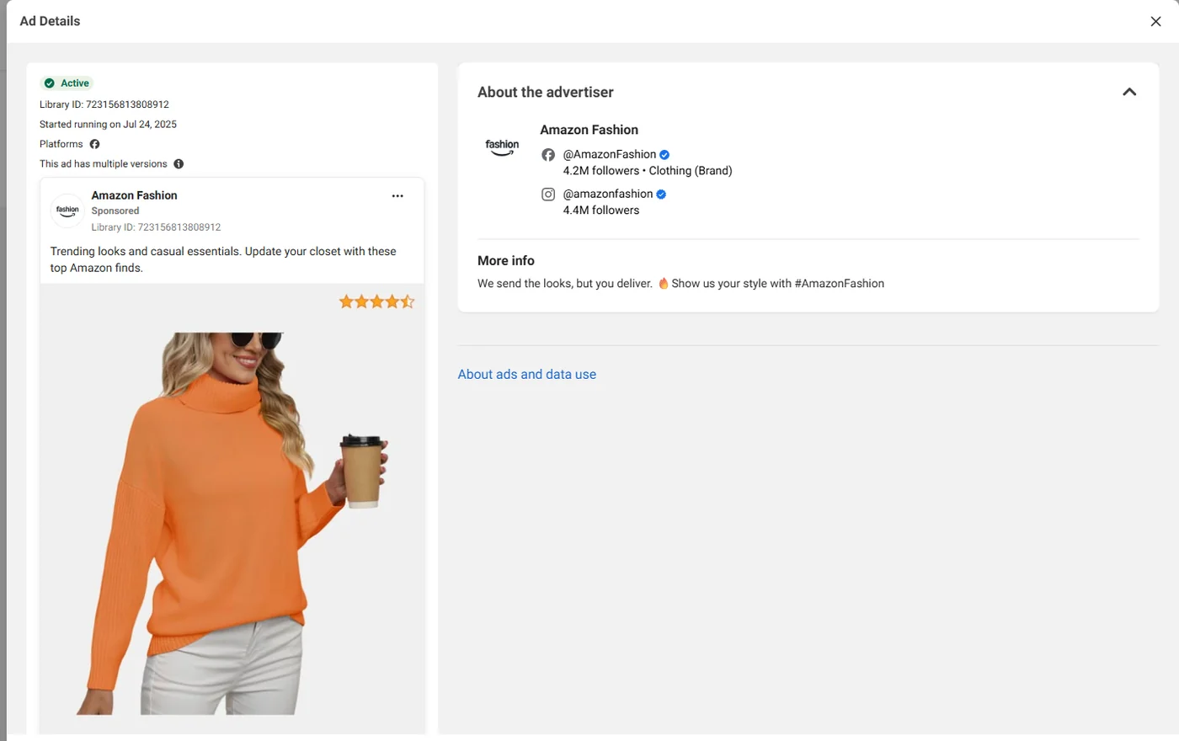Screen dimensions: 1179x741
Task: Click the info icon next to multiple versions
Action: tap(179, 164)
